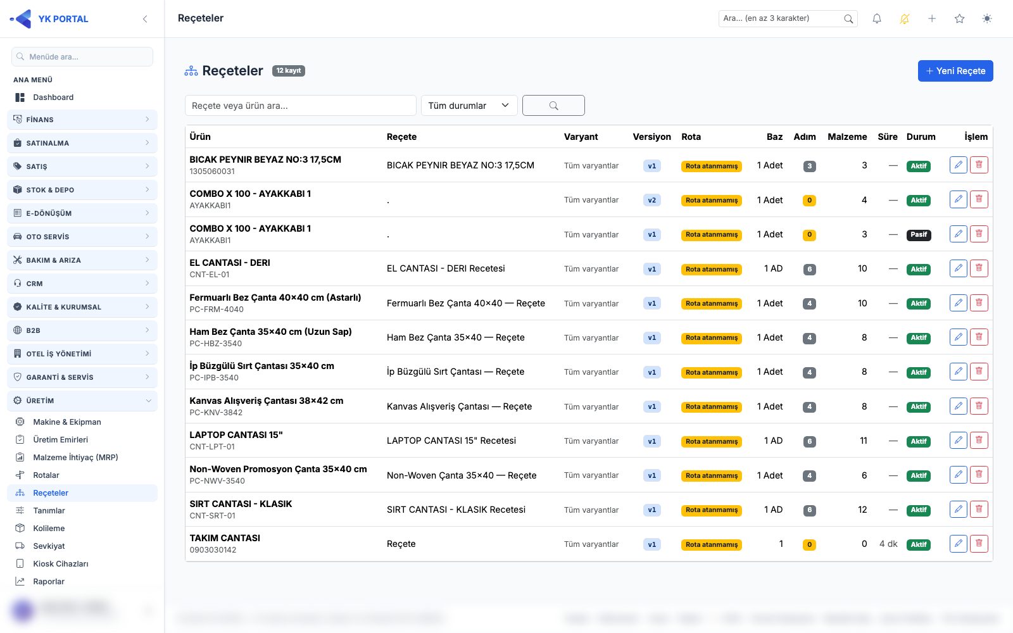Edit the EL CANTASI - DERI recipe
The width and height of the screenshot is (1013, 633).
pos(959,268)
